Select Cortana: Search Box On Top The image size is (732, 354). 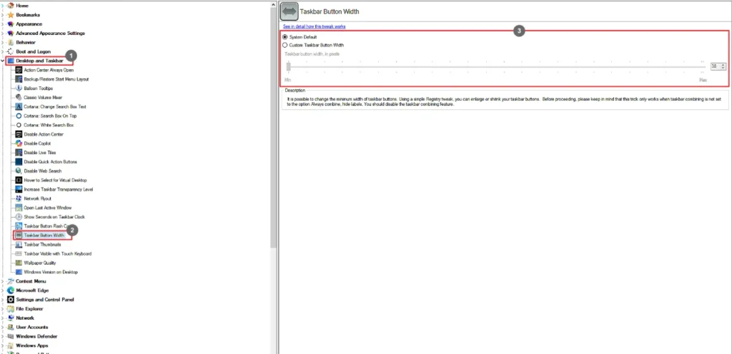click(50, 116)
